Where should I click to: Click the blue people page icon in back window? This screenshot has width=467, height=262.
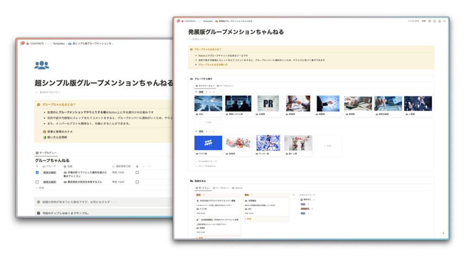point(42,65)
